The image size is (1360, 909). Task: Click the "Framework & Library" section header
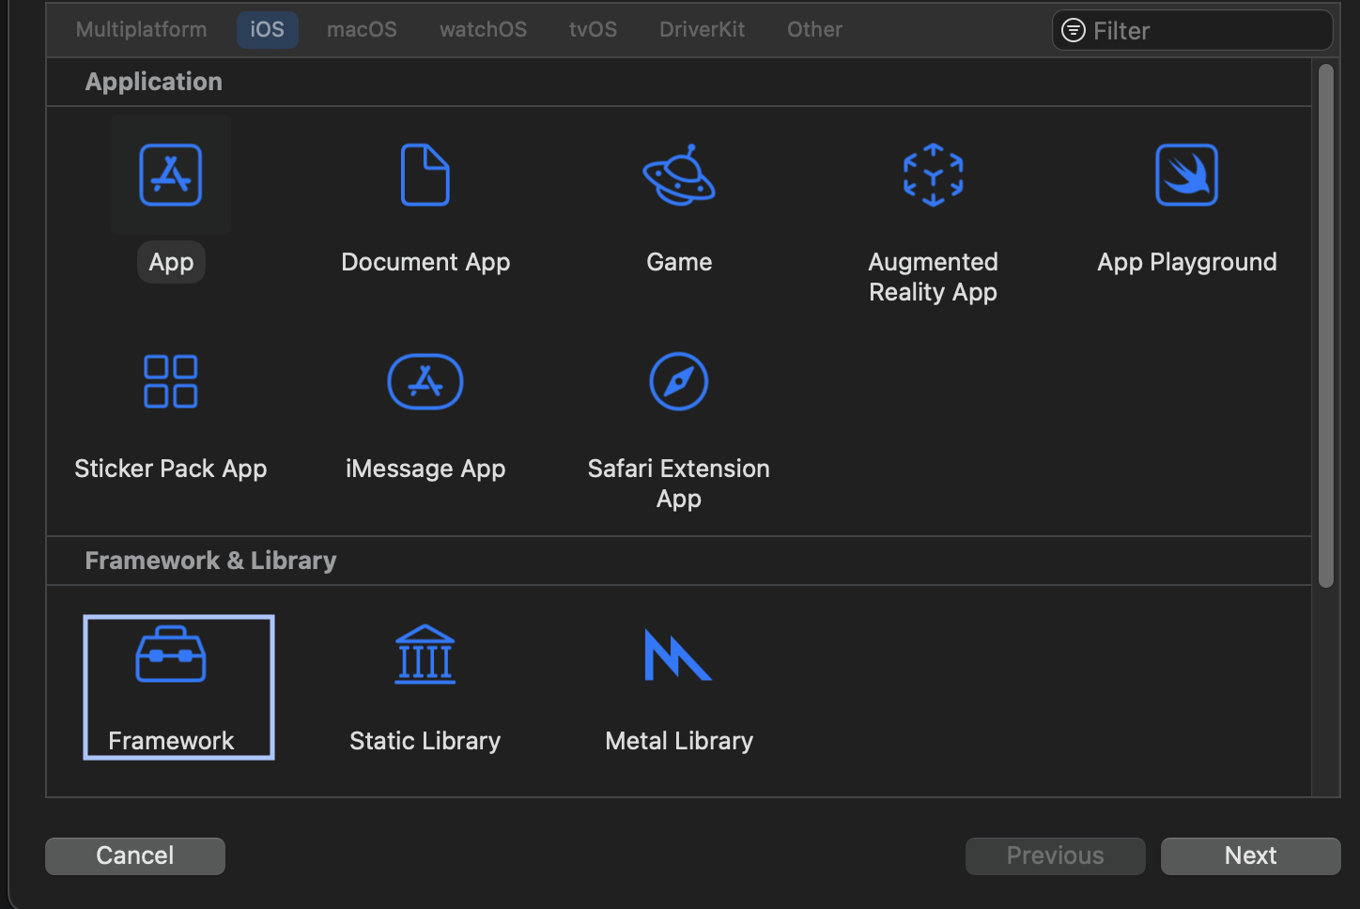click(210, 561)
